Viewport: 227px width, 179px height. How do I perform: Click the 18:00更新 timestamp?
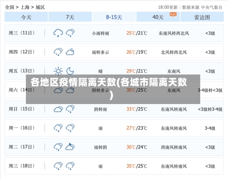click(x=168, y=7)
